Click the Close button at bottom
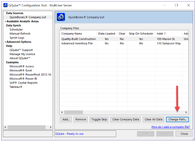This screenshot has width=195, height=142. (x=184, y=134)
